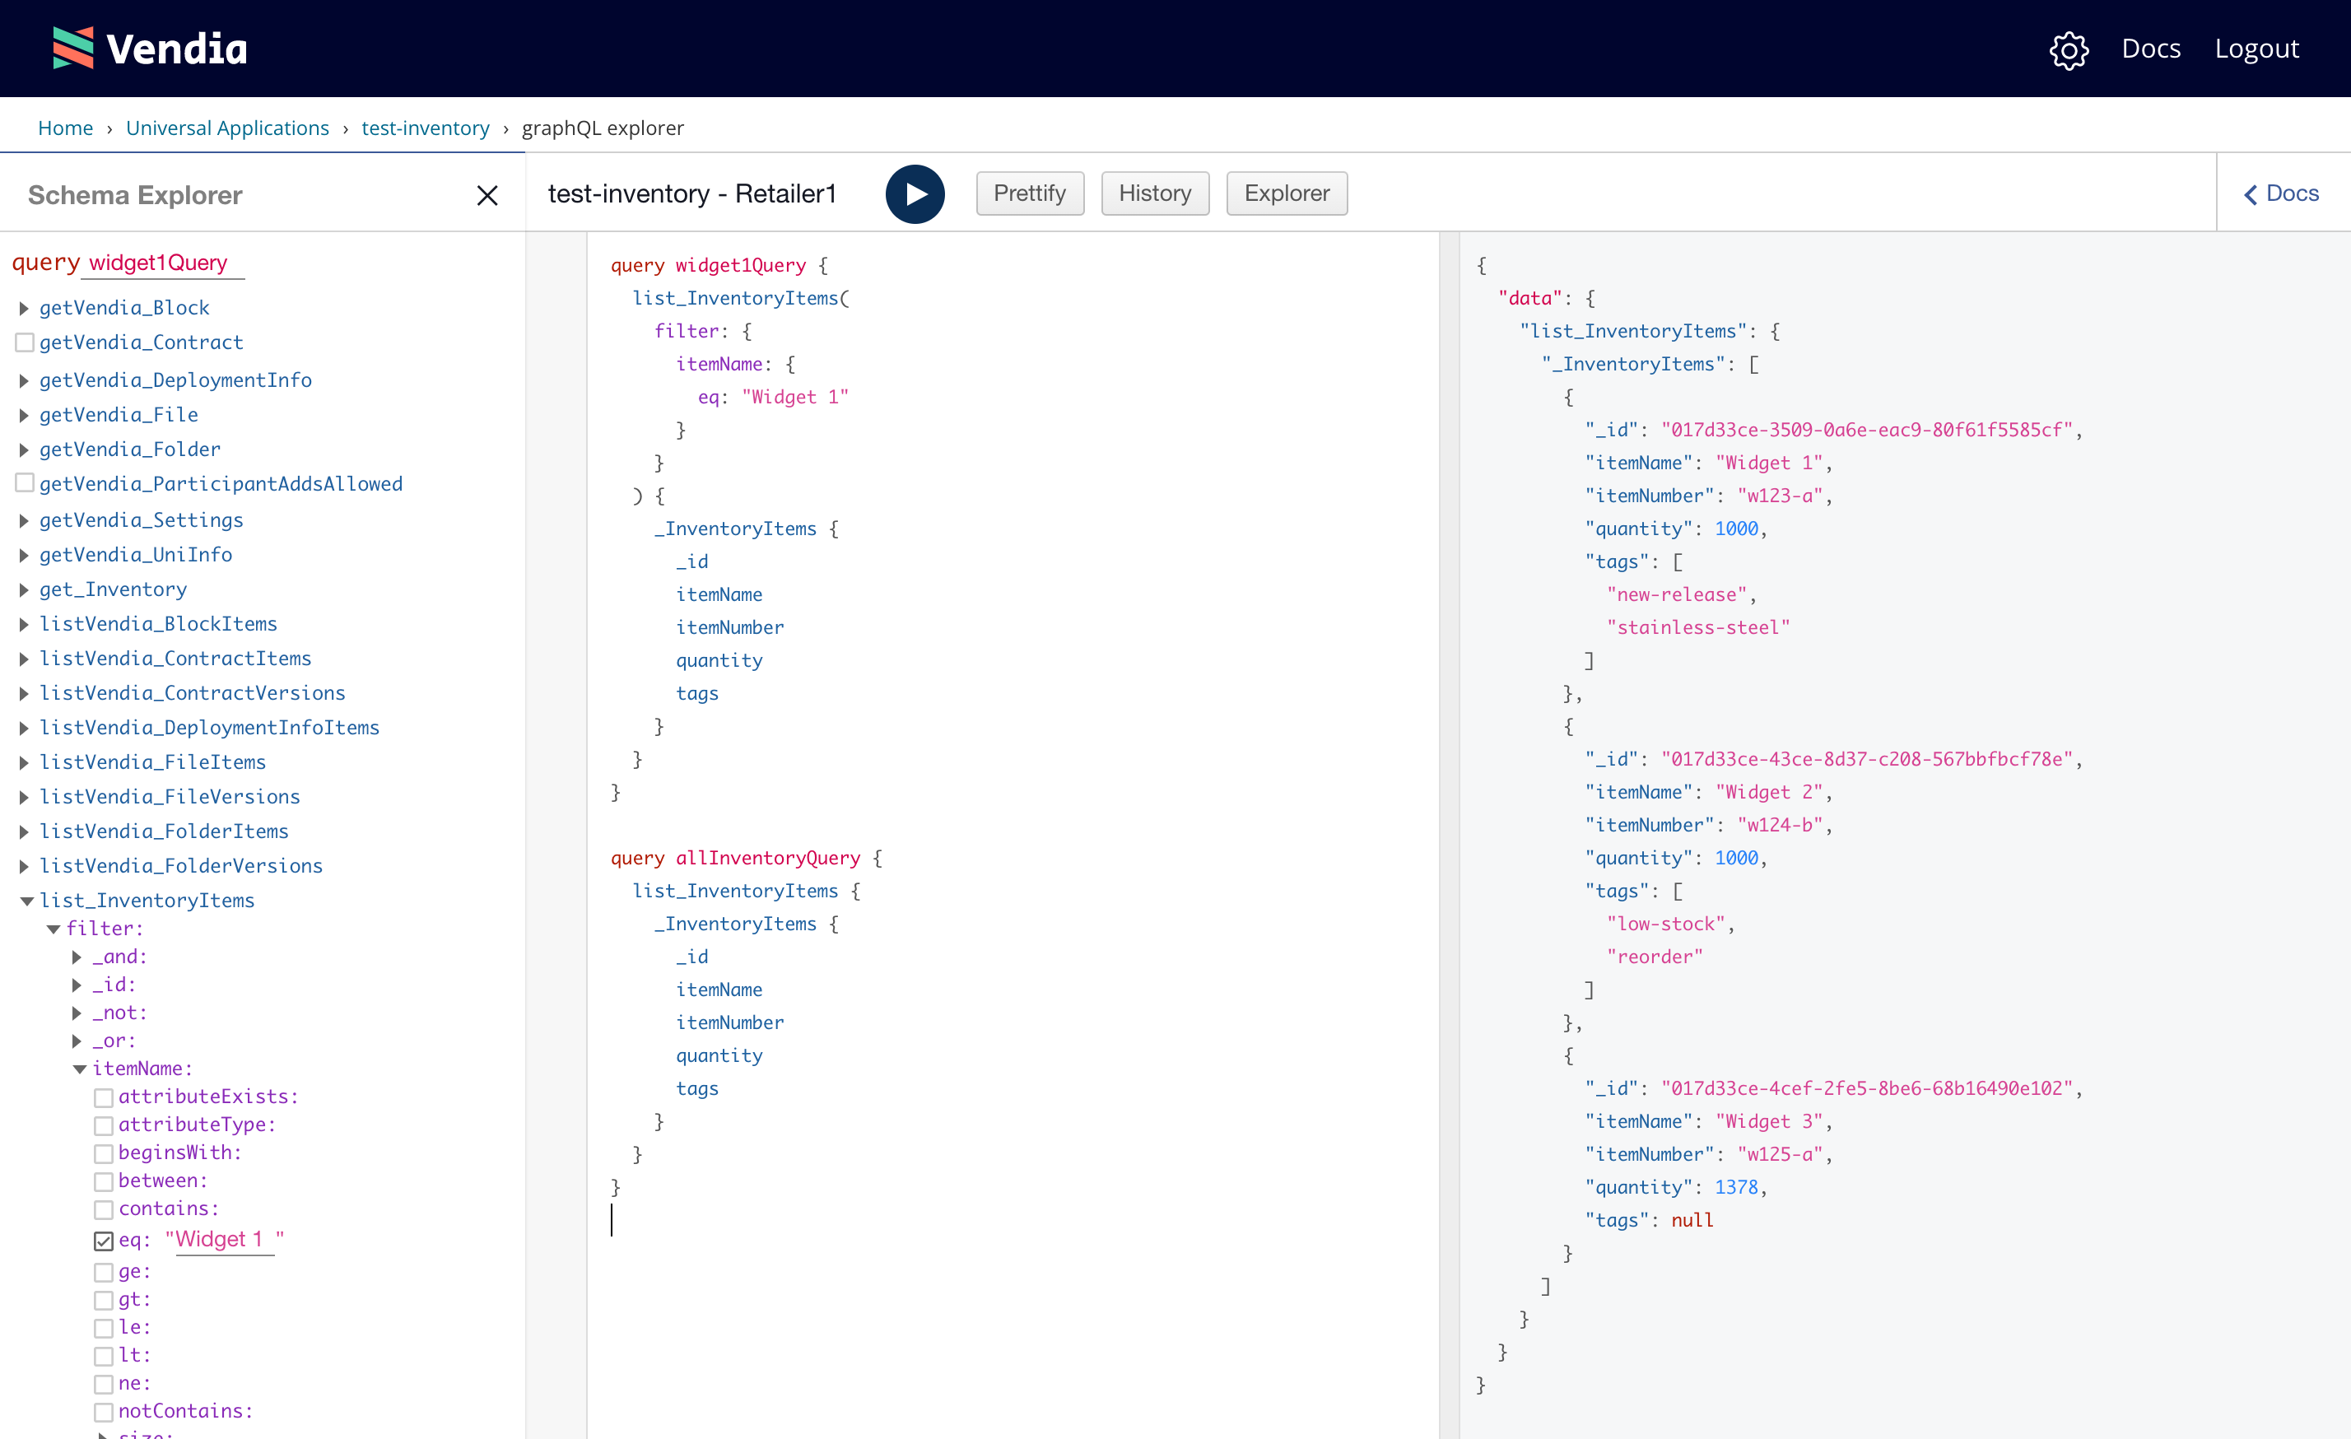Enable the attributeType filter checkbox
The width and height of the screenshot is (2351, 1439).
[103, 1125]
